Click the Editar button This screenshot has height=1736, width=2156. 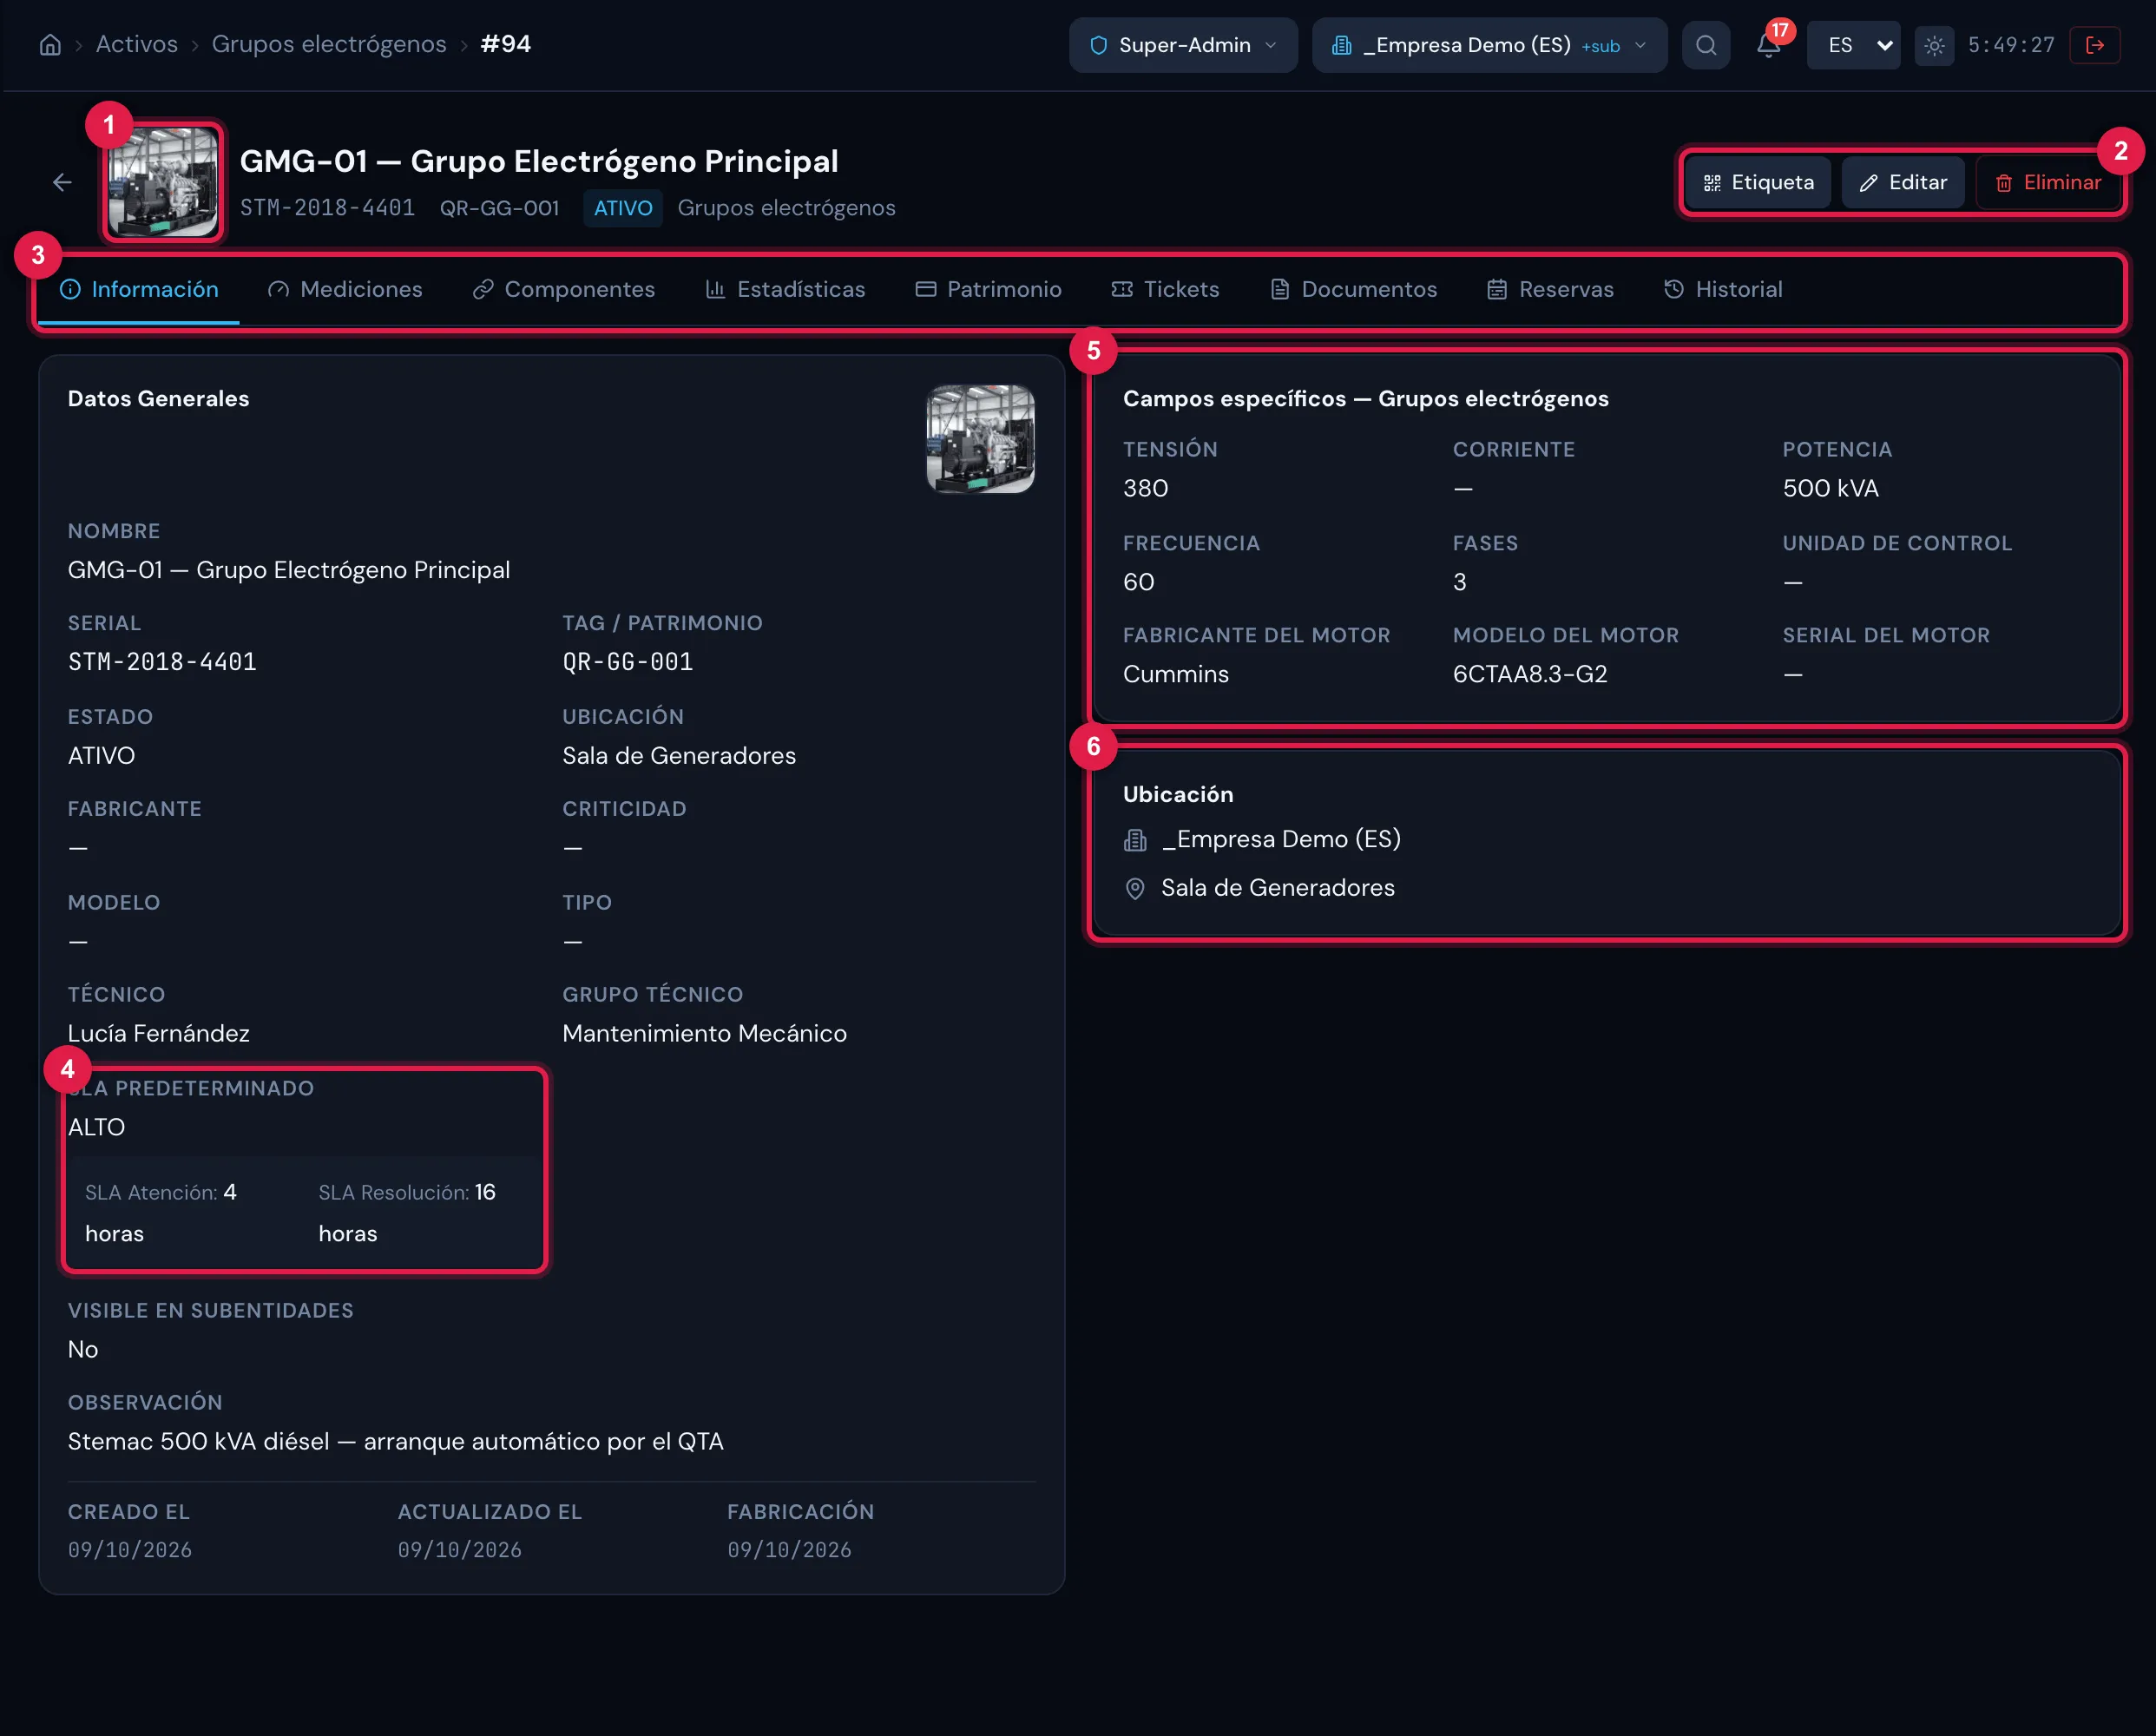(1903, 182)
